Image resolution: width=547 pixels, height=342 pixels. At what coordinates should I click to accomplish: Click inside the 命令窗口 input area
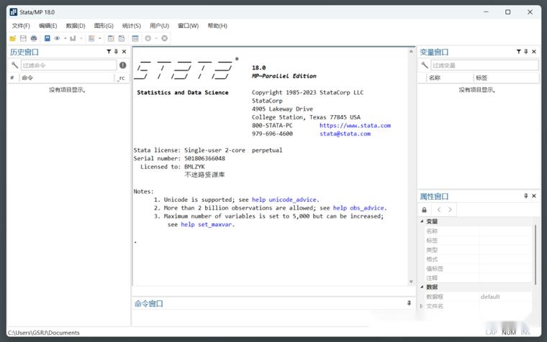click(x=272, y=318)
